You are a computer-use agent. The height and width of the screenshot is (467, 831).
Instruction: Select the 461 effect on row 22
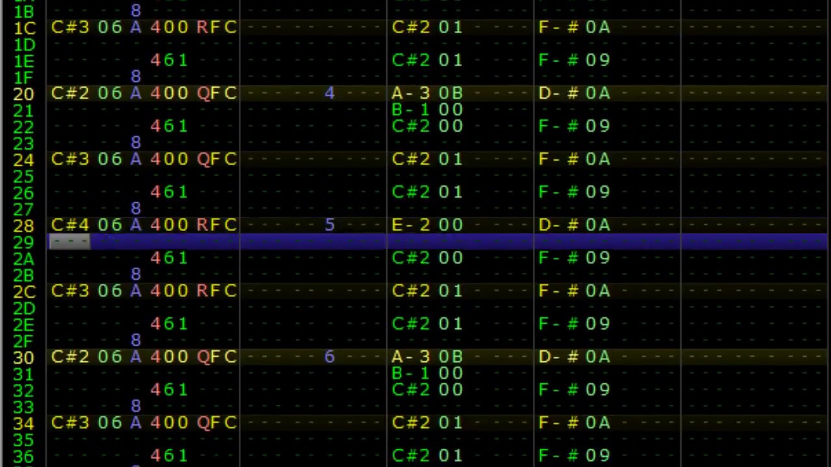point(169,126)
